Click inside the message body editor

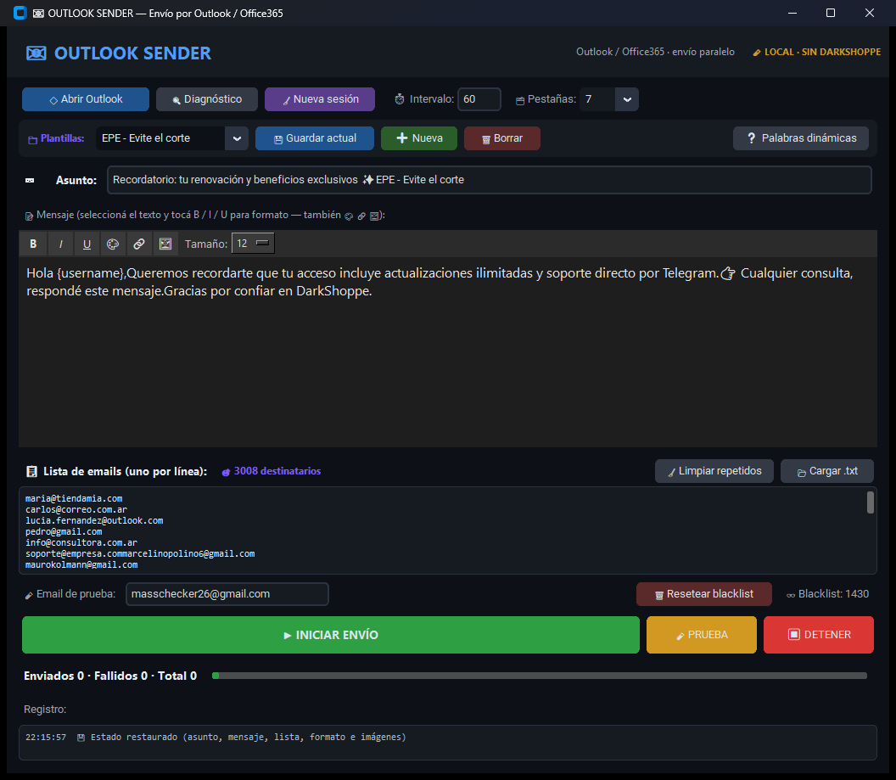pos(448,351)
